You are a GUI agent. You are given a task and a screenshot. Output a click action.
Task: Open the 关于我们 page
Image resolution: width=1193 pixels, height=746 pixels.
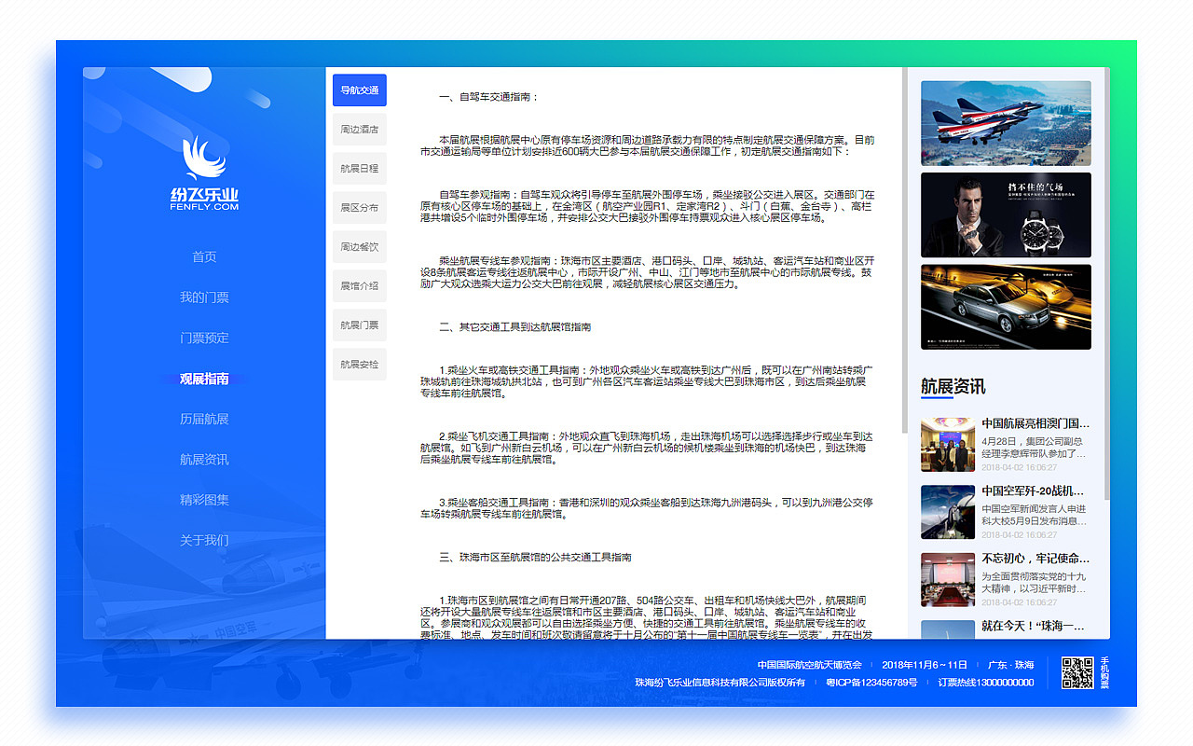pyautogui.click(x=204, y=540)
